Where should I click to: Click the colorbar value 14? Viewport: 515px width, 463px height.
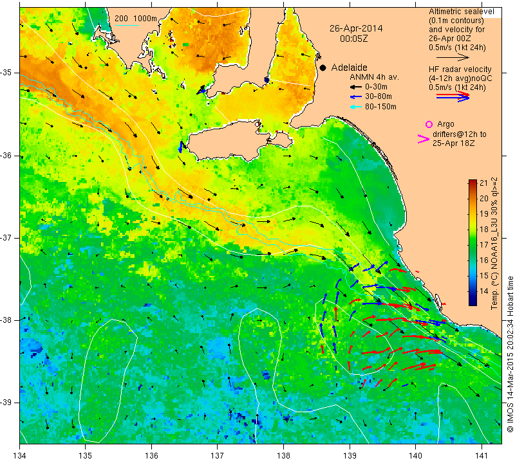point(484,291)
